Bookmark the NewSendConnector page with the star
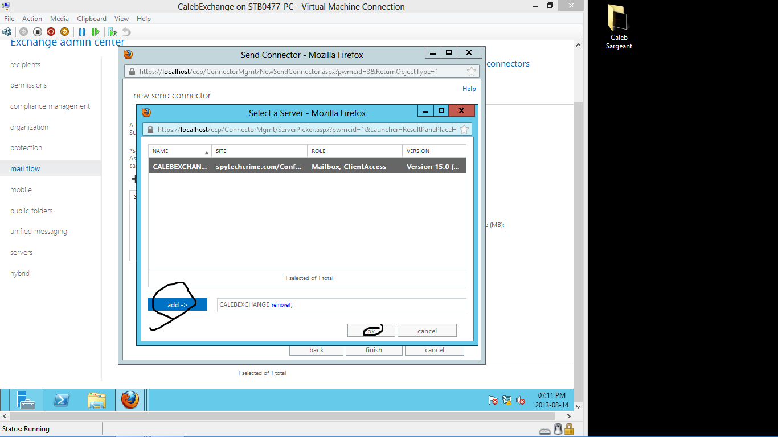The image size is (778, 437). 472,71
